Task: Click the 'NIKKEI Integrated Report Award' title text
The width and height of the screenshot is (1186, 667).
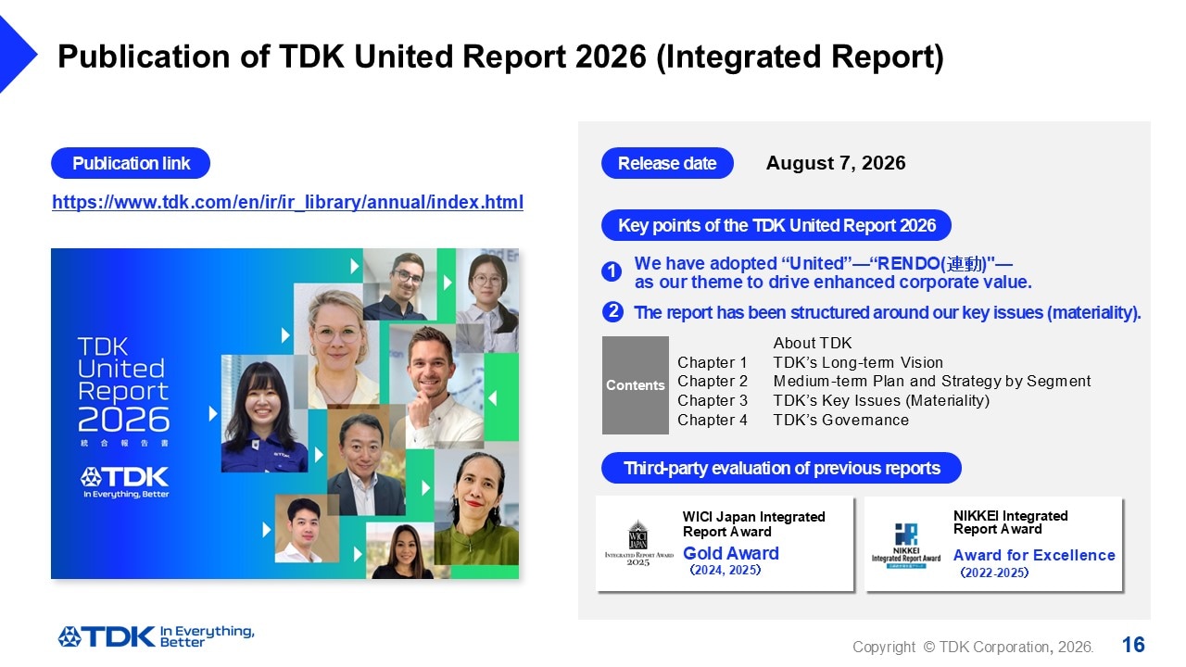Action: 1011,522
